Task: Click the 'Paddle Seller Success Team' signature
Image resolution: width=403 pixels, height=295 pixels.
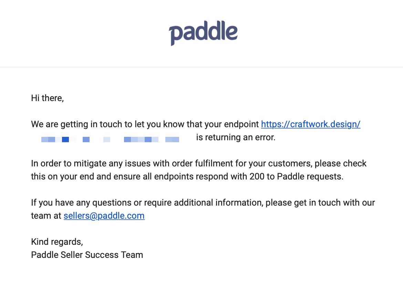Action: click(87, 255)
